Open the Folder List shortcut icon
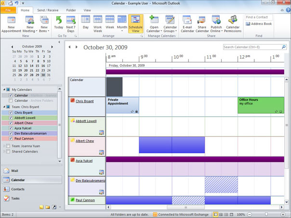Viewport: 291px width, 218px height. pos(48,207)
